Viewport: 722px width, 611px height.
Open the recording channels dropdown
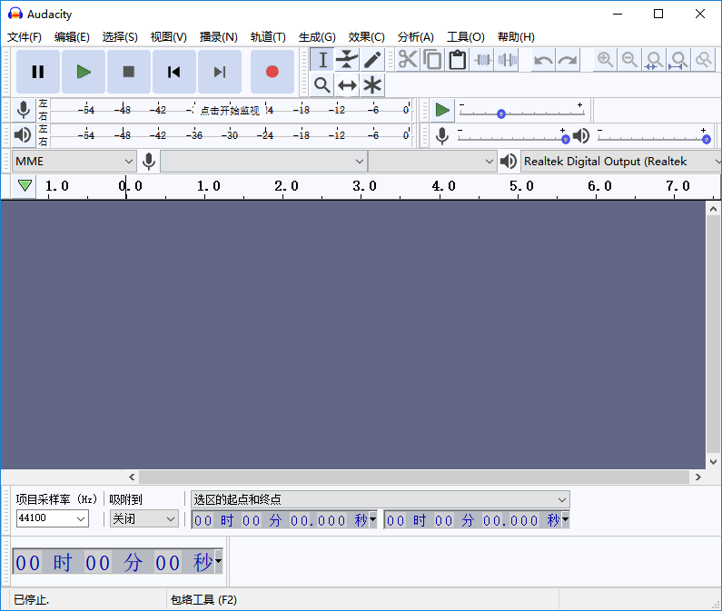pyautogui.click(x=432, y=162)
